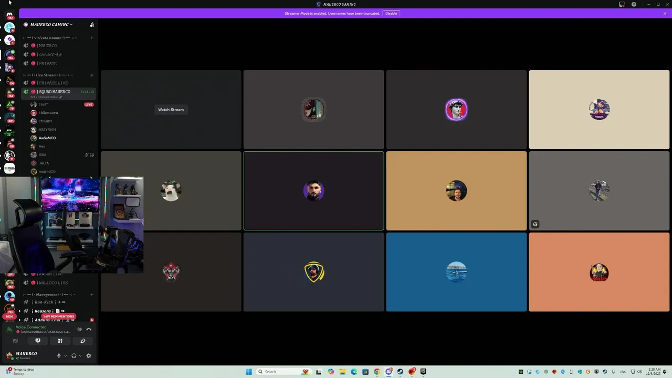Disconnect from voice with hang-up icon

89,330
